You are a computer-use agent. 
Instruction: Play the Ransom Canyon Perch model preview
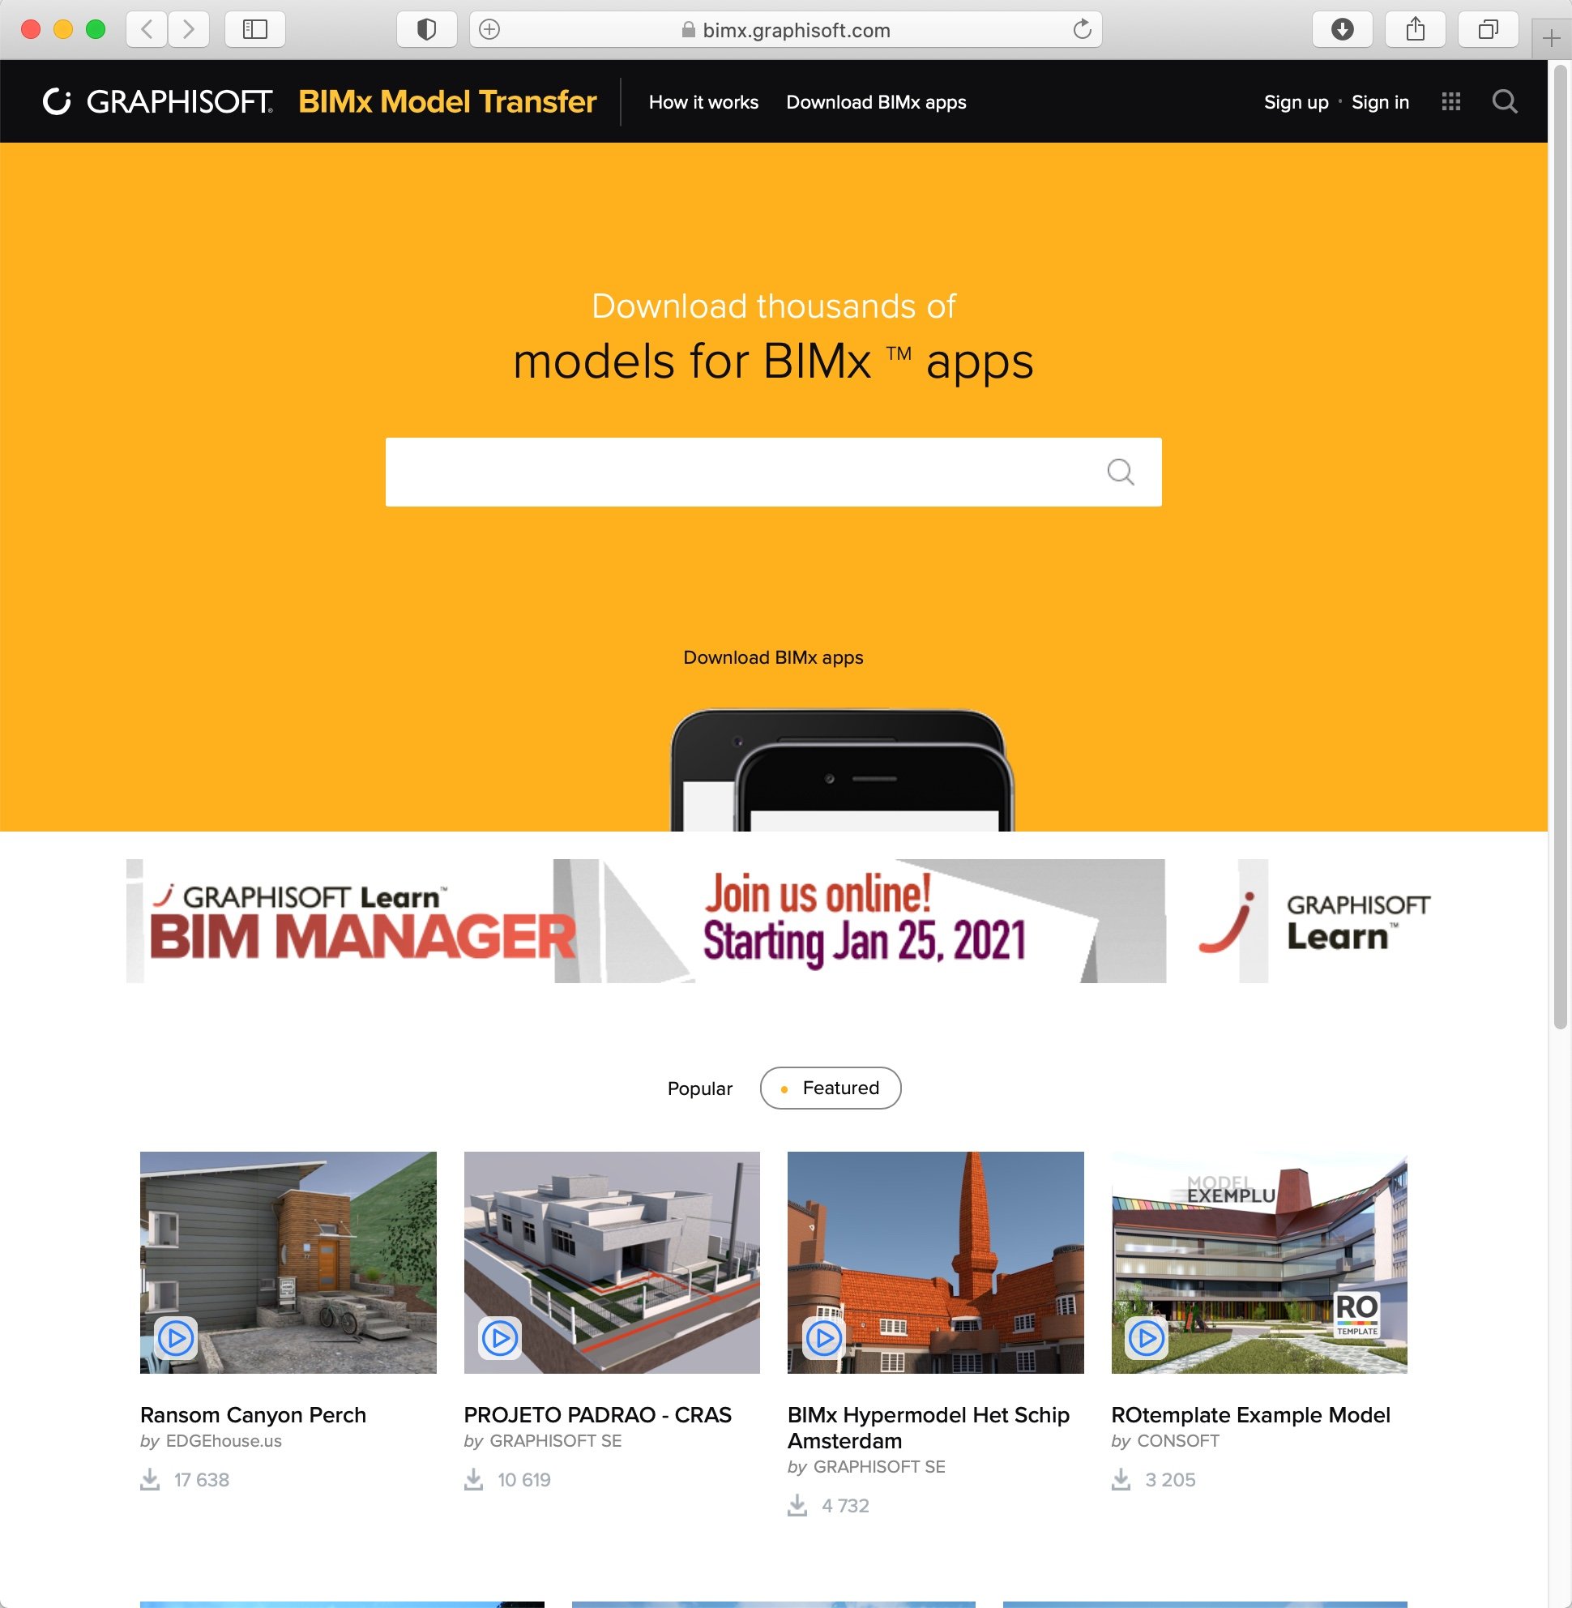176,1337
